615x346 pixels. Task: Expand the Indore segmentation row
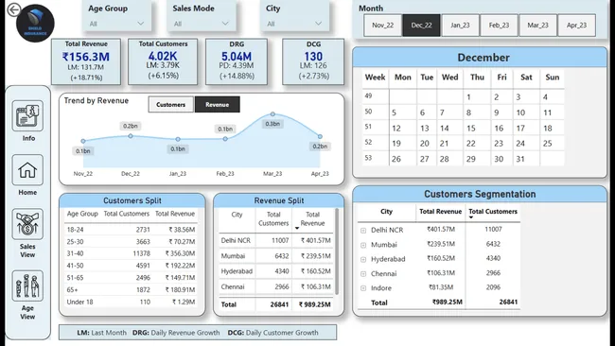tap(363, 288)
